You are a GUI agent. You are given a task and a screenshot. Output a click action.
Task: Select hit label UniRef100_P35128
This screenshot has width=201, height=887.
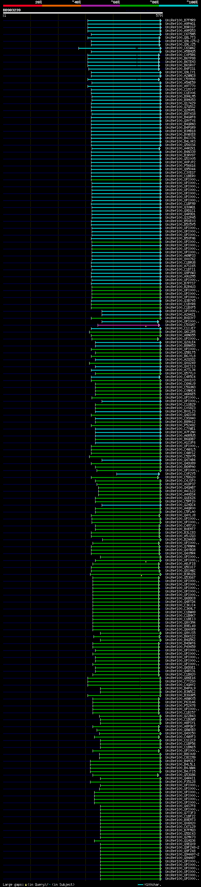(x=180, y=782)
